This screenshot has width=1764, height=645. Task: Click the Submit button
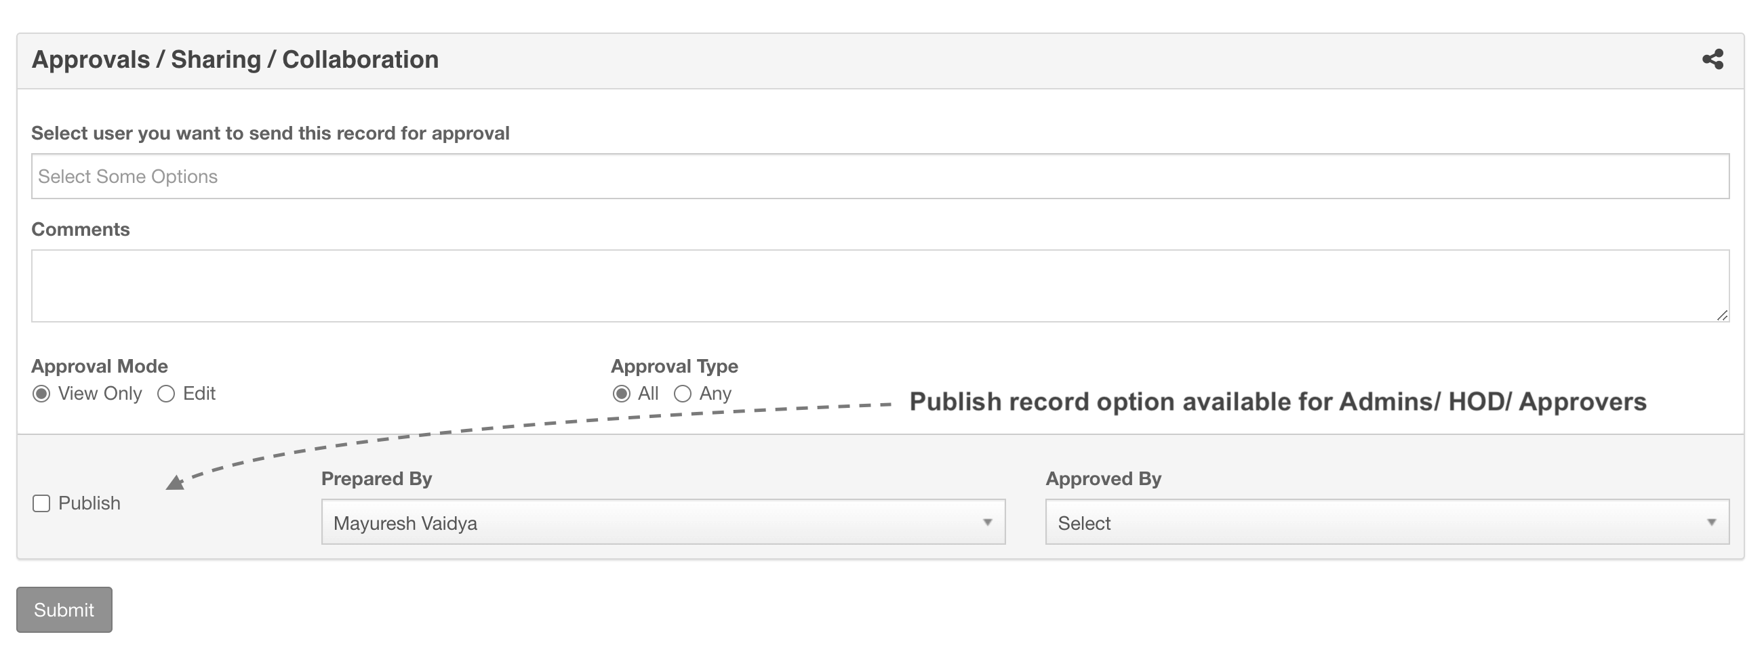64,609
